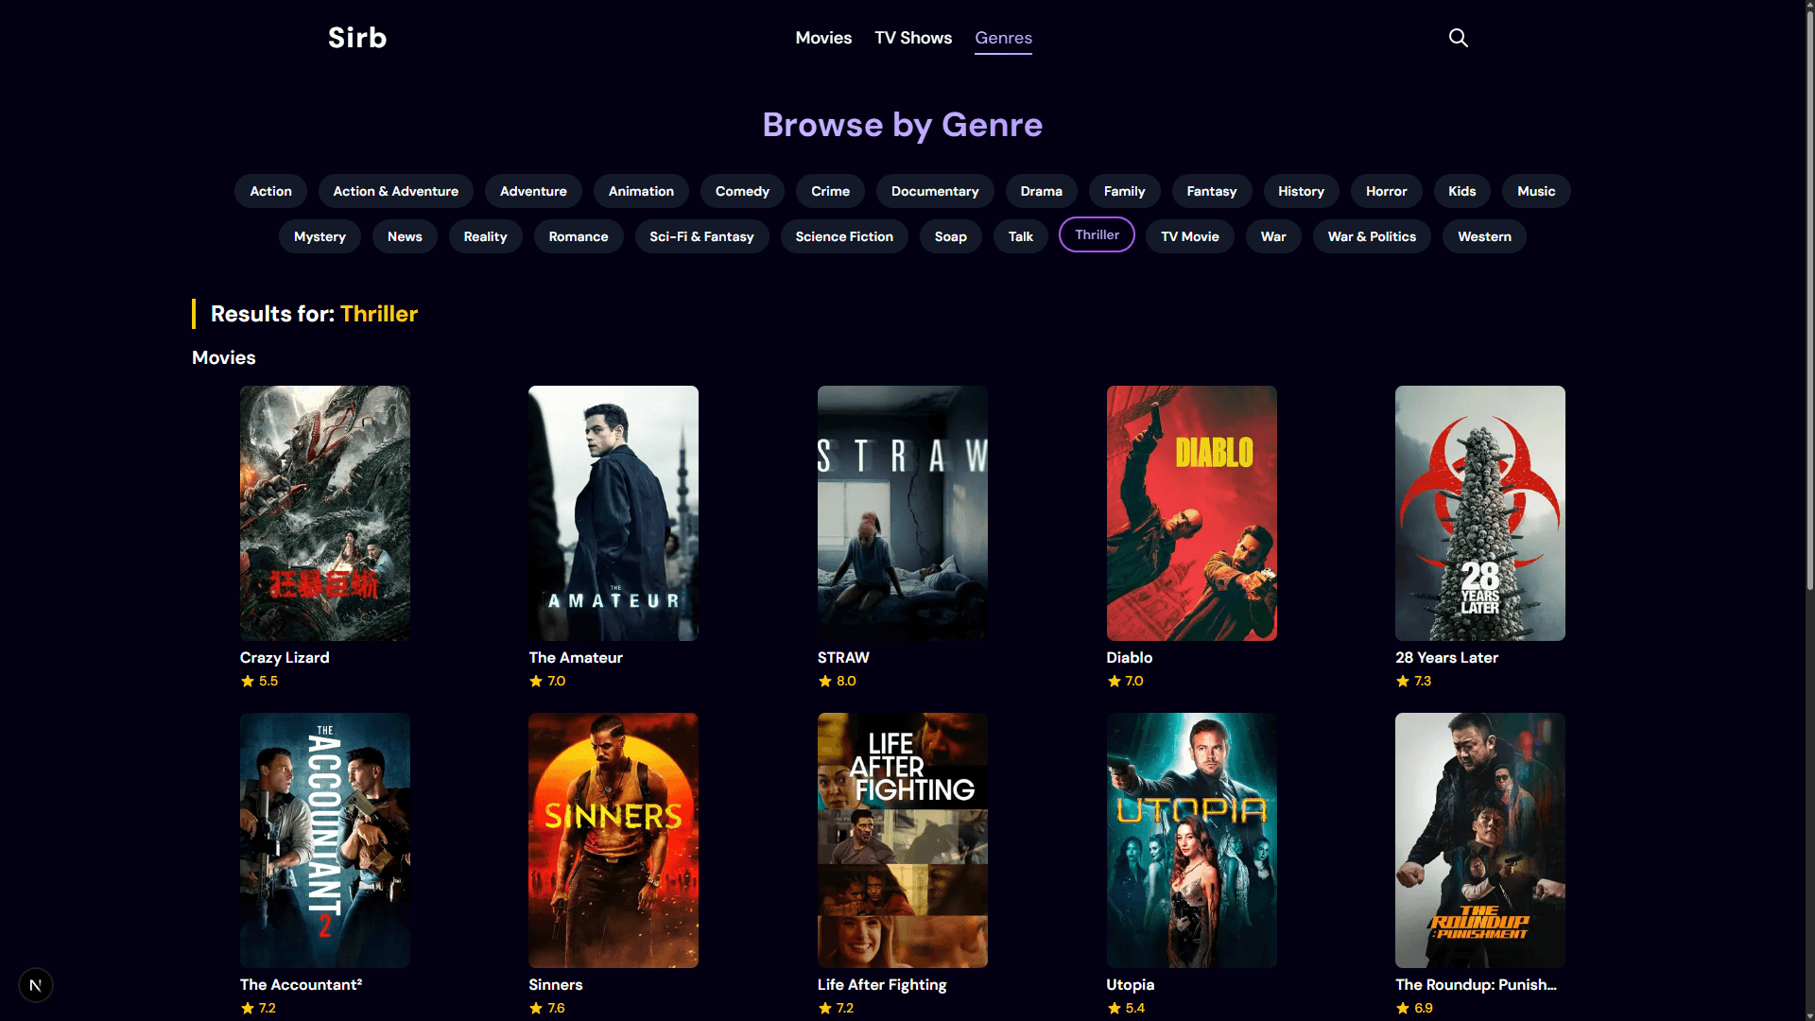
Task: Select the Science Fiction genre
Action: pos(844,236)
